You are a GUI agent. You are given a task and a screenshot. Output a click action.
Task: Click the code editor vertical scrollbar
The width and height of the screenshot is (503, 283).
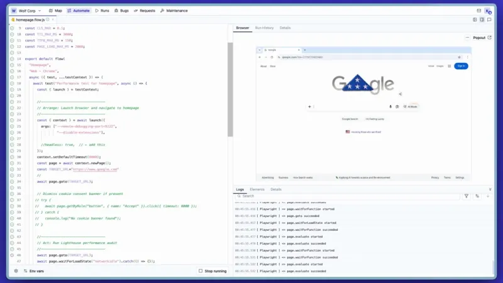click(x=230, y=89)
